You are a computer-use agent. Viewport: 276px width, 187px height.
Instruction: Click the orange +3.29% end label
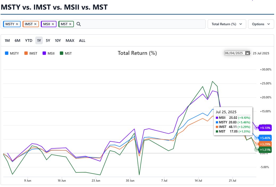[265, 144]
